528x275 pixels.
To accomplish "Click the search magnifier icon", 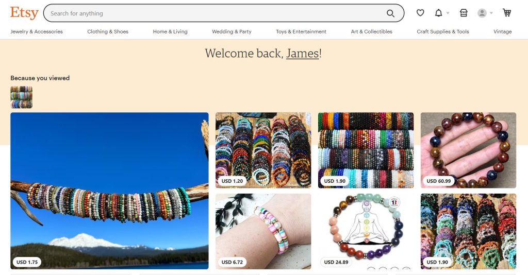I will [x=390, y=13].
